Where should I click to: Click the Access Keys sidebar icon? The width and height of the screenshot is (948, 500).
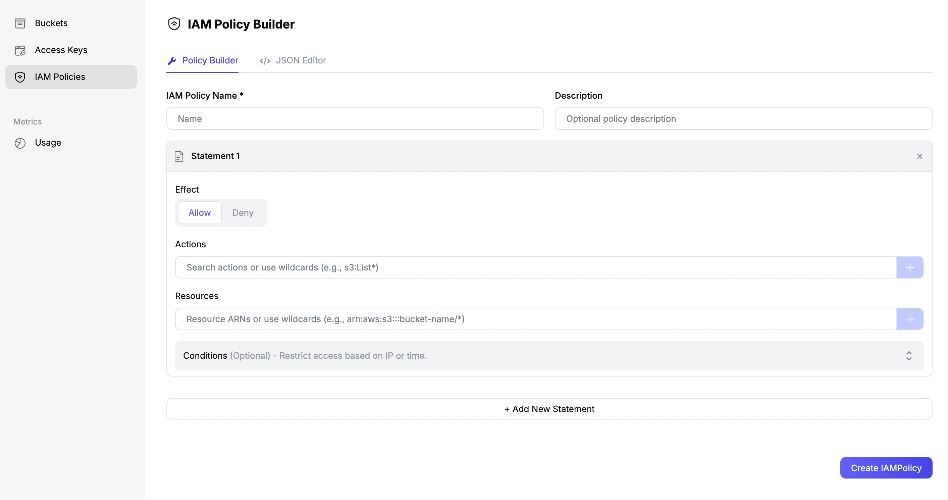[x=20, y=50]
